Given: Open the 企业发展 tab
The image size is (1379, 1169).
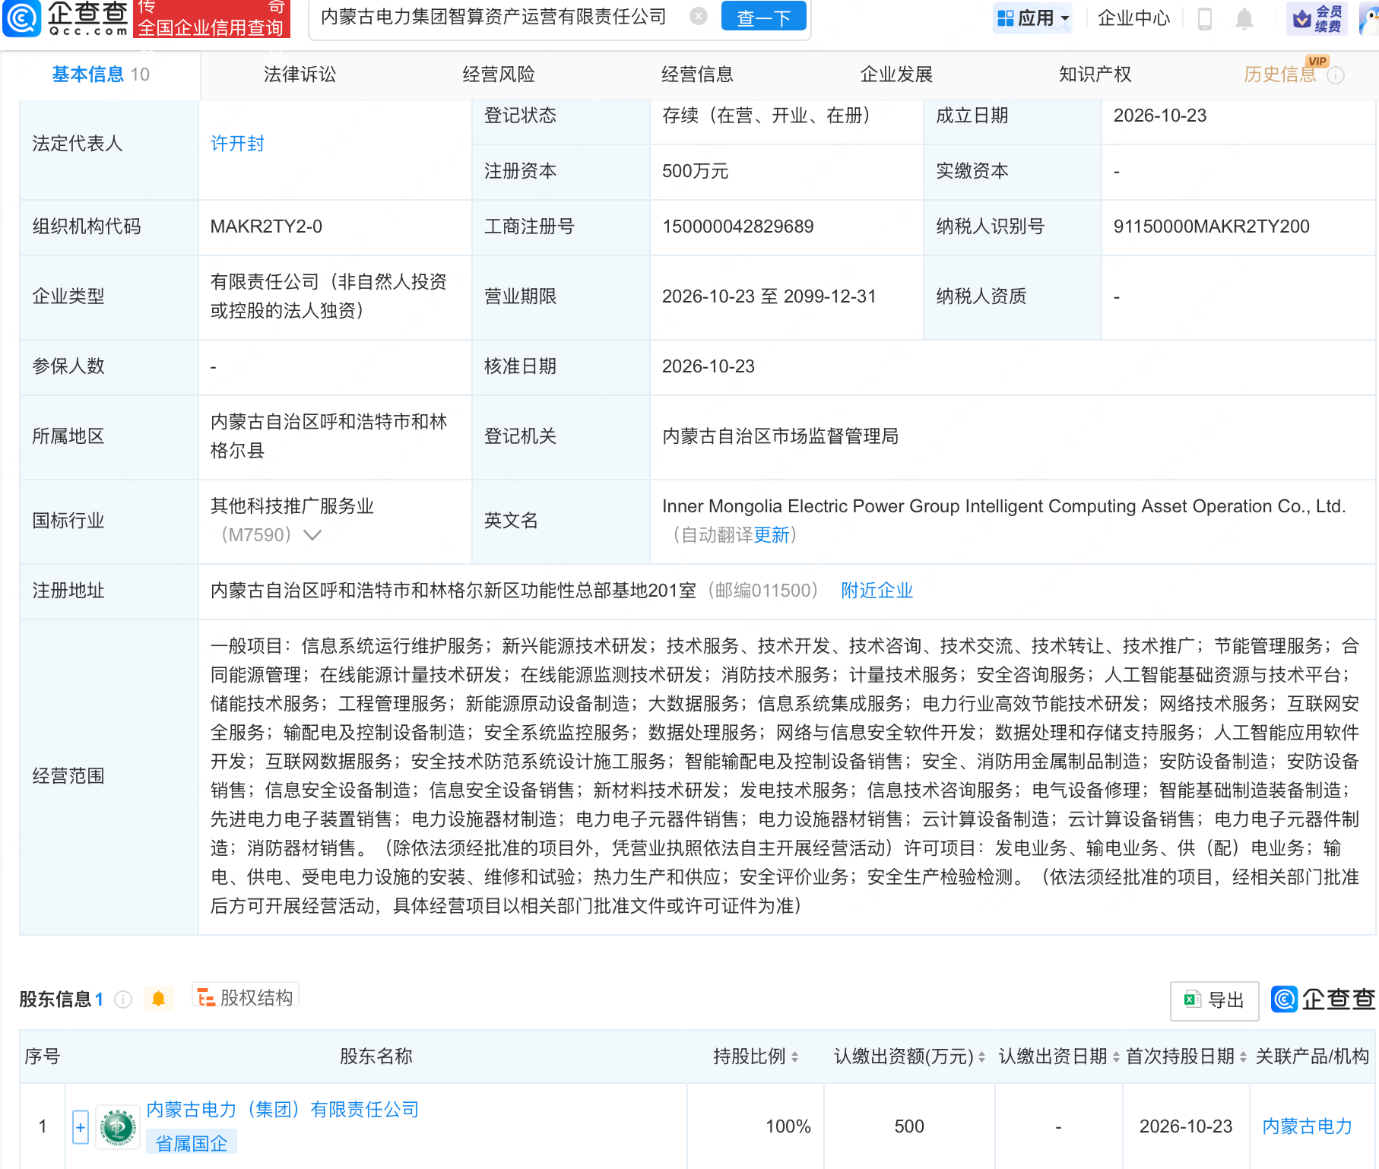Looking at the screenshot, I should click(896, 74).
